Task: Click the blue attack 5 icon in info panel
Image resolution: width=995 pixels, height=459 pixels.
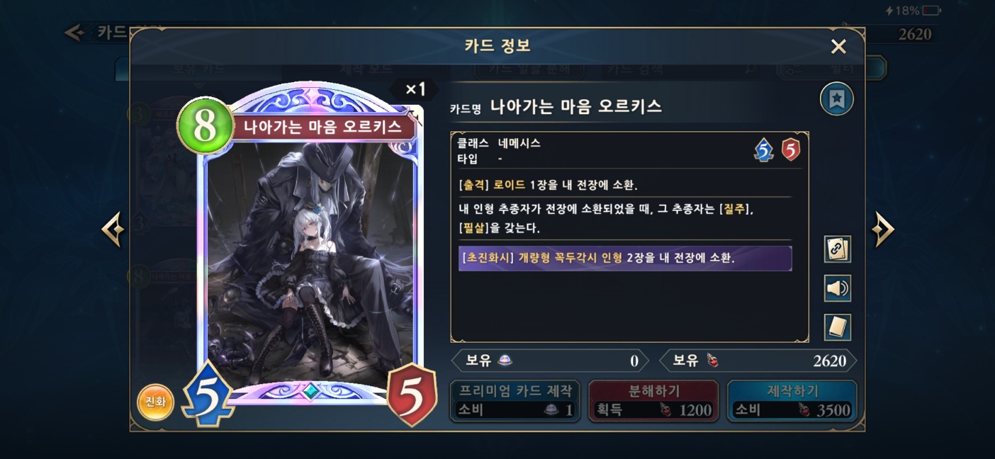Action: click(x=764, y=149)
